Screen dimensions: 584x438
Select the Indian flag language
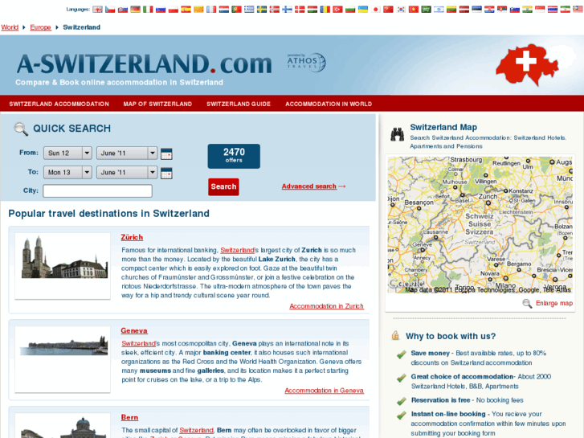click(528, 10)
